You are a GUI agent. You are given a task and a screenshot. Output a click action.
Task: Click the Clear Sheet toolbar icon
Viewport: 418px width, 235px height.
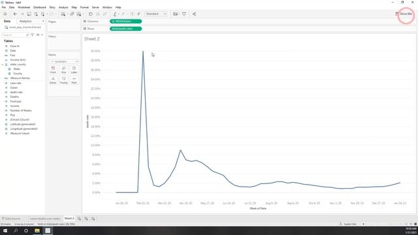click(78, 14)
